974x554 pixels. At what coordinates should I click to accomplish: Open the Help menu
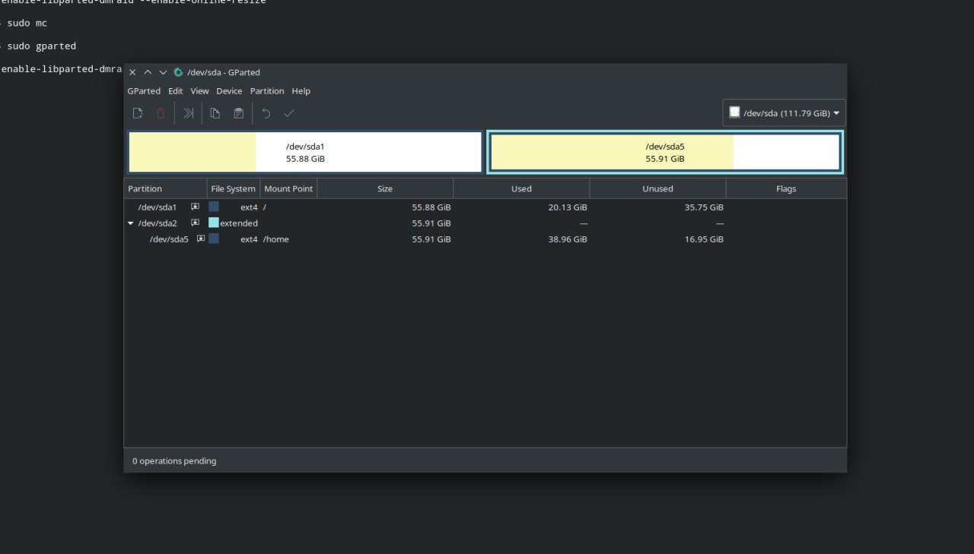coord(301,91)
